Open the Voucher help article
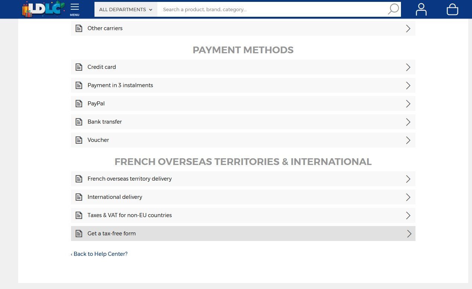The image size is (472, 289). (243, 140)
